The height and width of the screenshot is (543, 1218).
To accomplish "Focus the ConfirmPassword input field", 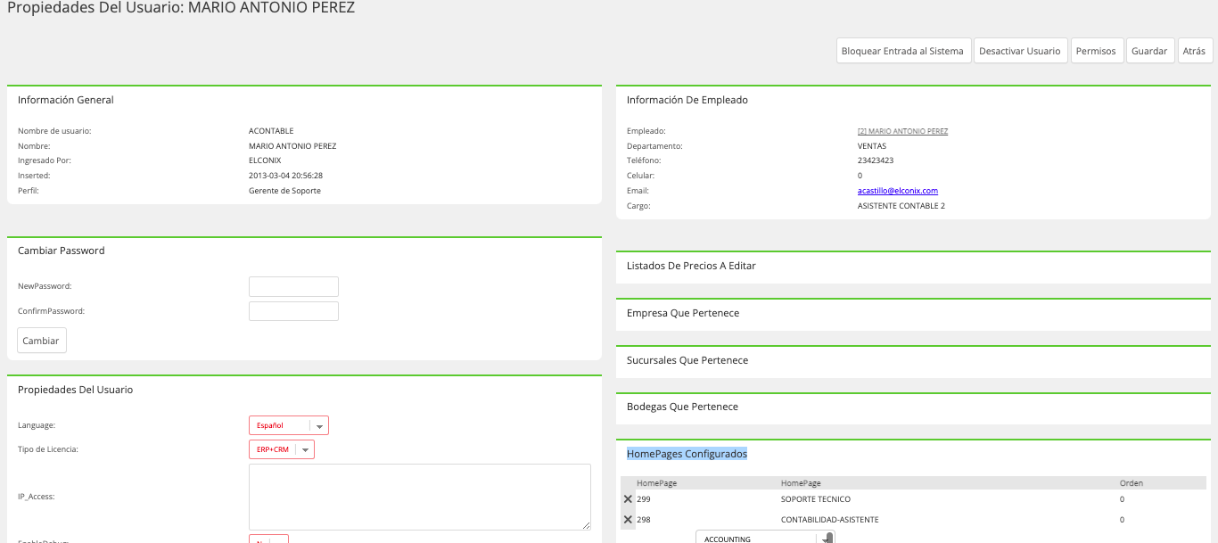I will click(293, 311).
